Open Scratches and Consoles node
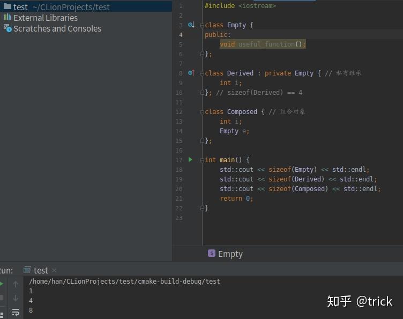The image size is (403, 319). tap(57, 28)
